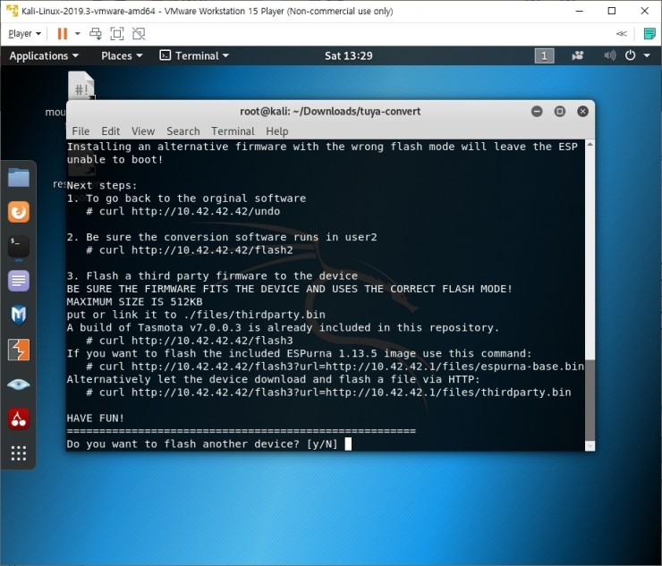662x566 pixels.
Task: Click the screen recorder camera icon
Action: 578,55
